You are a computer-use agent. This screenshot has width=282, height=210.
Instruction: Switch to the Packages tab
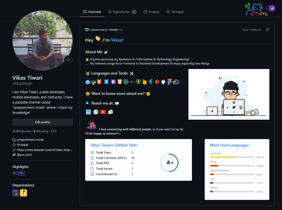[x=175, y=12]
